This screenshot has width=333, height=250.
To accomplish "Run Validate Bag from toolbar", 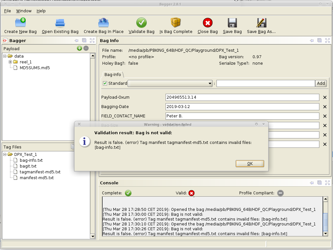I will (x=141, y=23).
